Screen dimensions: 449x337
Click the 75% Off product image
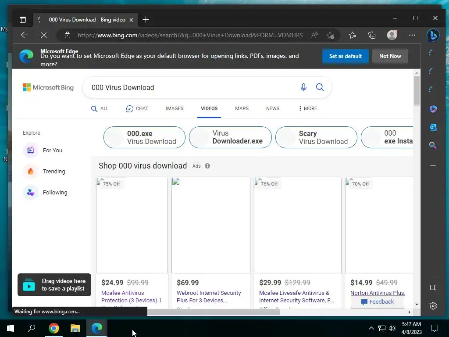pyautogui.click(x=132, y=225)
